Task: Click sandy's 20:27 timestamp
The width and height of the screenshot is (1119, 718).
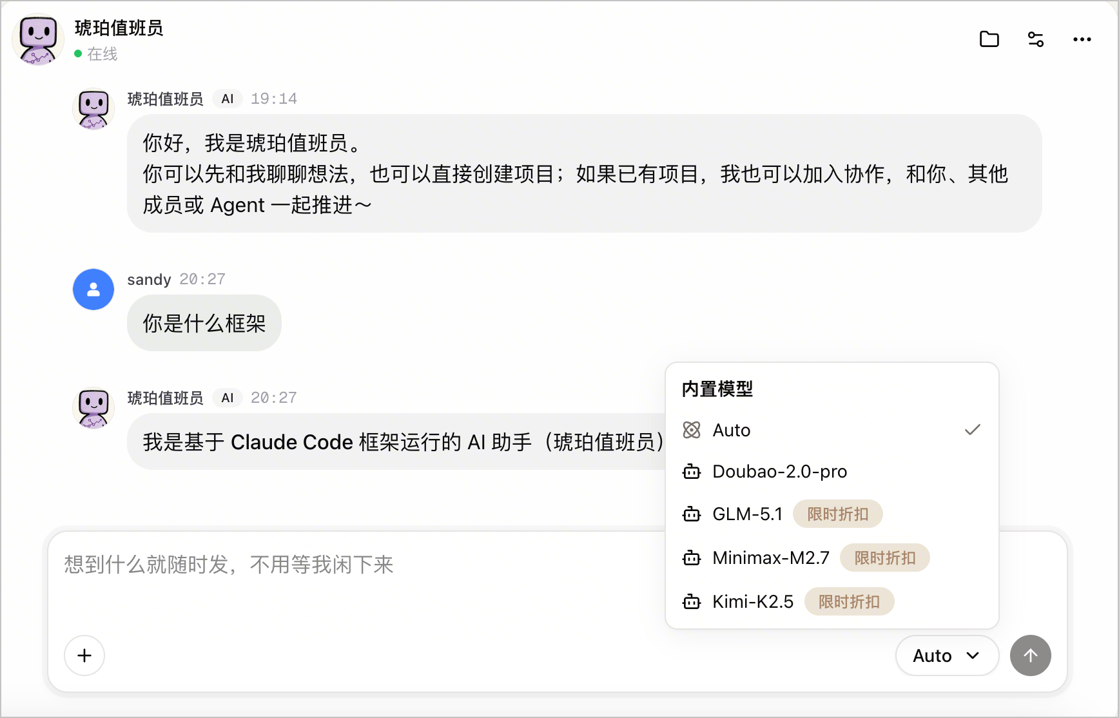Action: pyautogui.click(x=202, y=279)
